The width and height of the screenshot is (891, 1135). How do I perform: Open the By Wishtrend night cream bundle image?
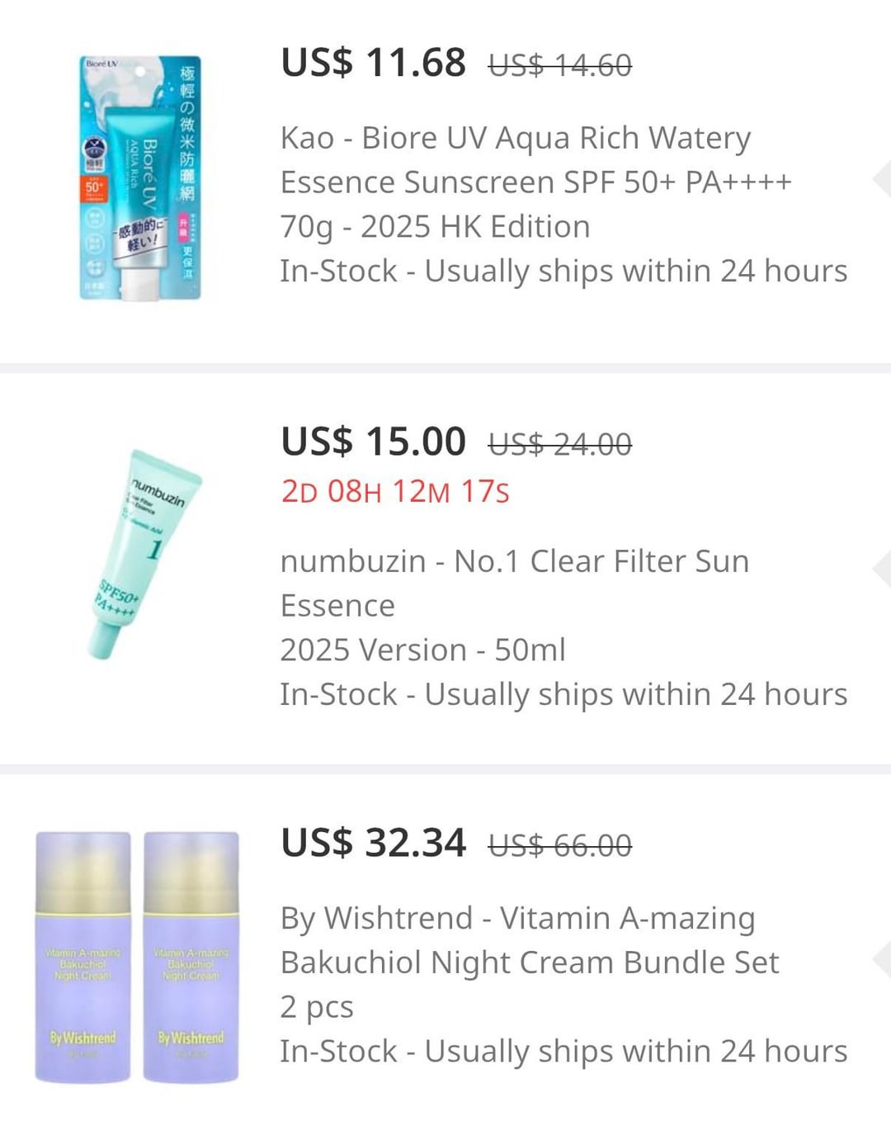[x=137, y=957]
